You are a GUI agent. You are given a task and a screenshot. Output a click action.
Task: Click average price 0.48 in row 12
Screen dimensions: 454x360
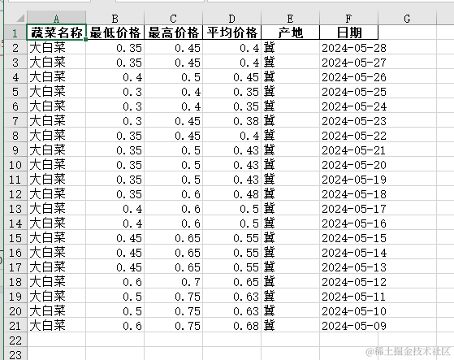(232, 193)
